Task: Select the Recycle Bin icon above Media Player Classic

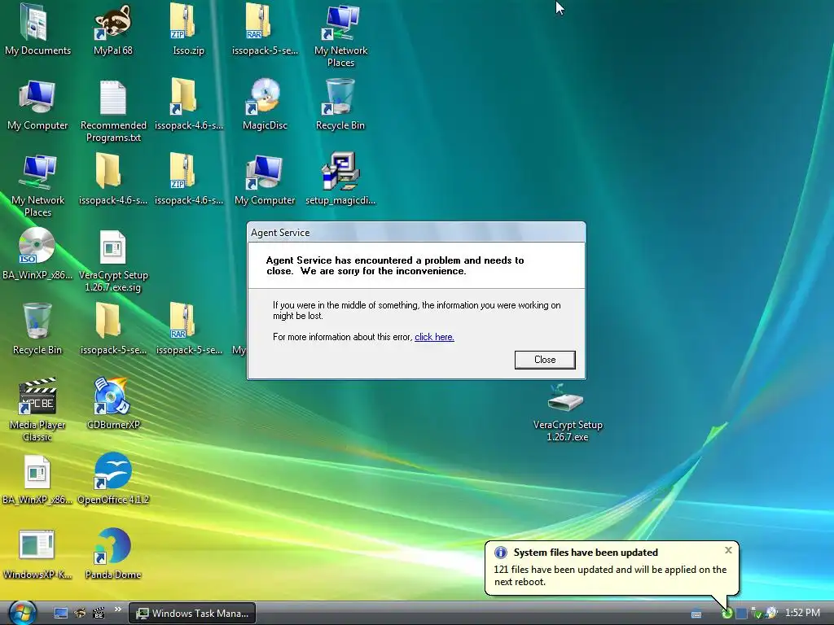Action: (37, 329)
